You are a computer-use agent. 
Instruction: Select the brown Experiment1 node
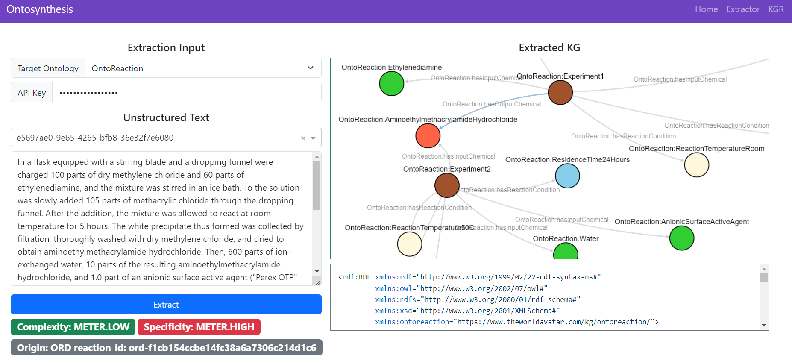(x=560, y=92)
